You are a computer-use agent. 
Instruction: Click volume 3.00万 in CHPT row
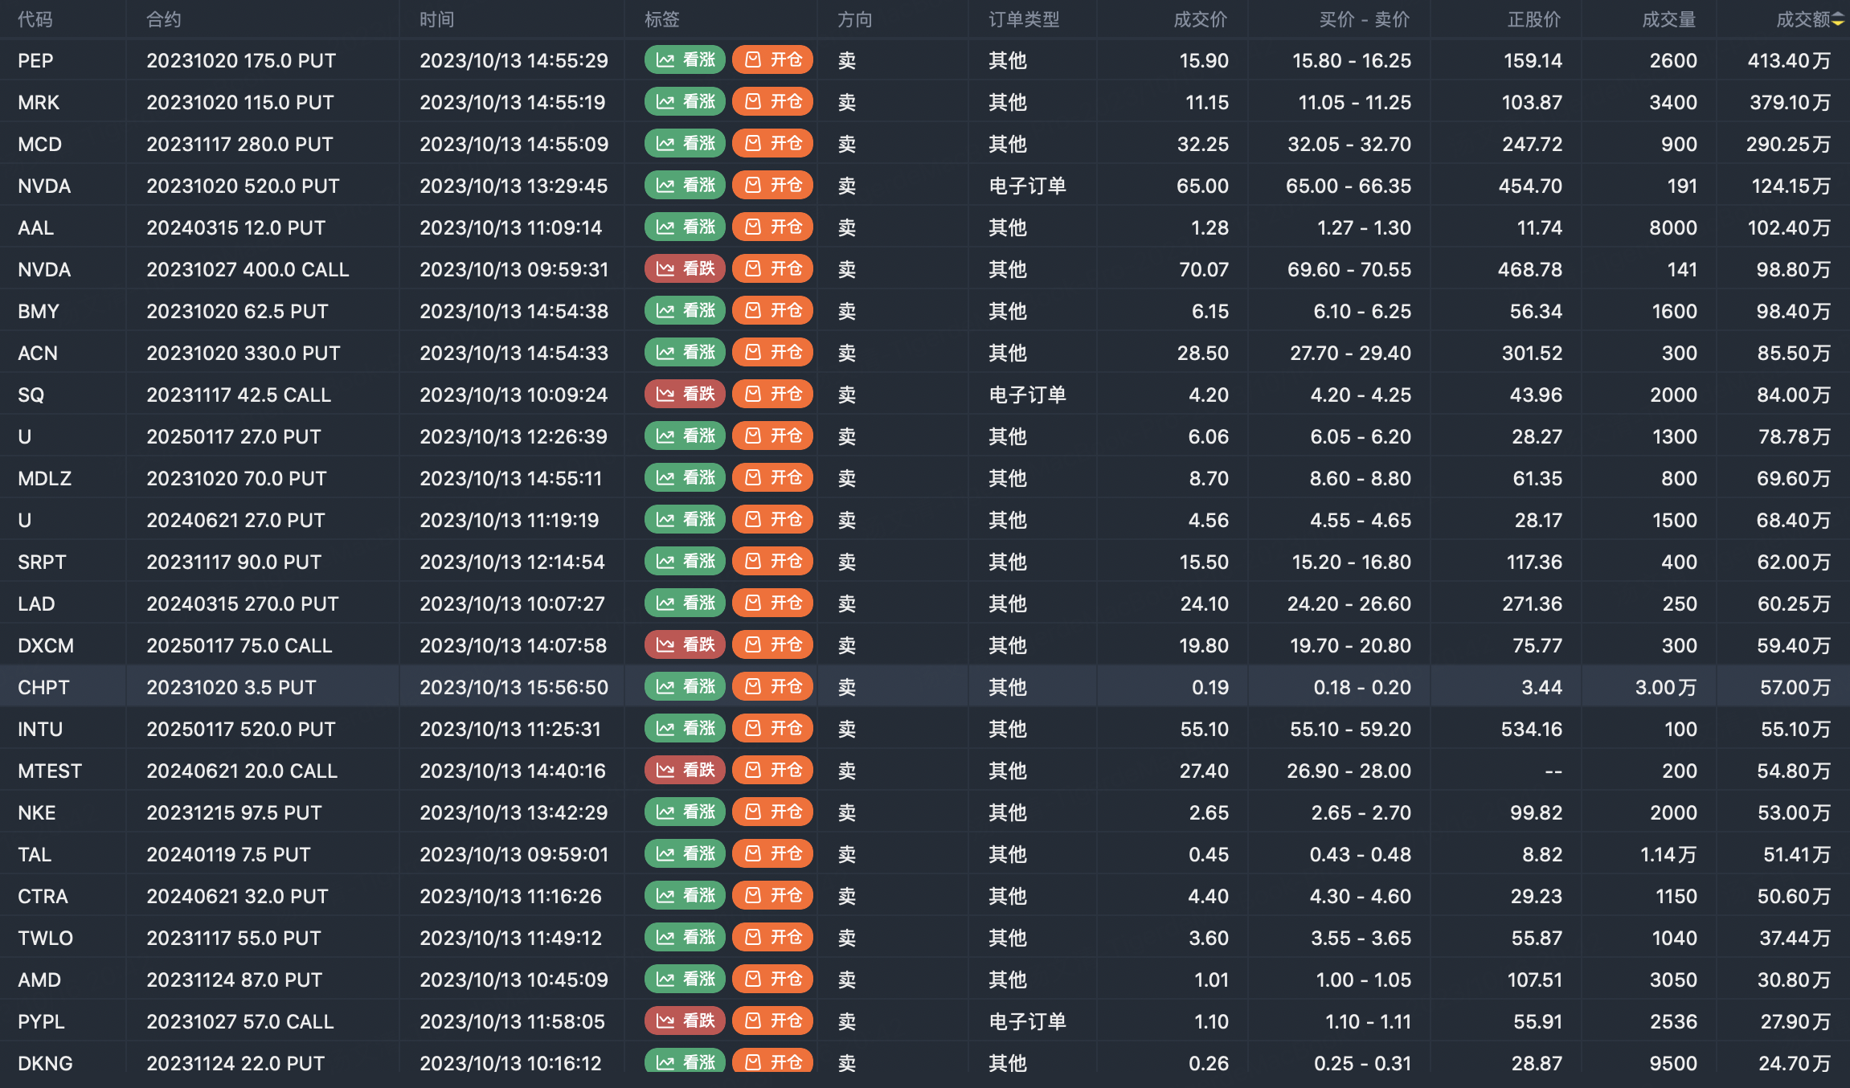click(1666, 687)
